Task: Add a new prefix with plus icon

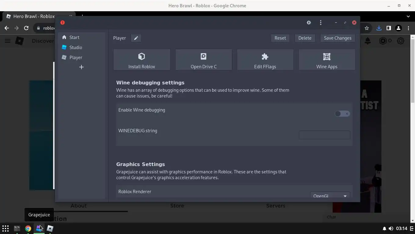Action: coord(81,67)
